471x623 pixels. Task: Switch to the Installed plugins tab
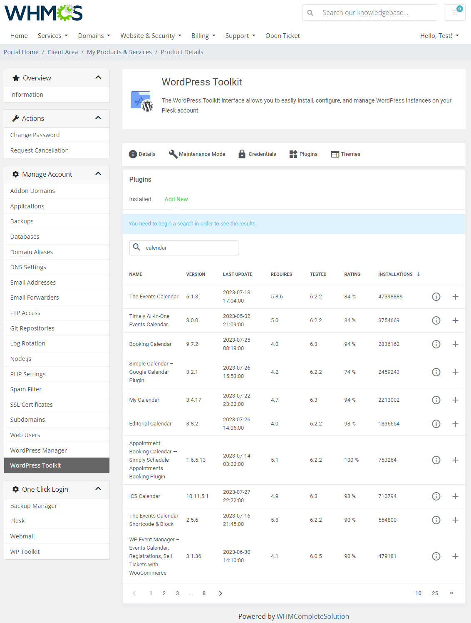[x=140, y=199]
